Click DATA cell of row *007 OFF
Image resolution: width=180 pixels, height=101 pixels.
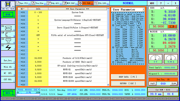tap(38, 35)
